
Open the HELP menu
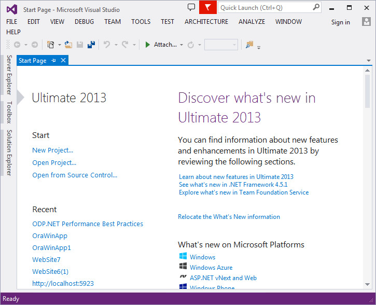click(x=13, y=32)
